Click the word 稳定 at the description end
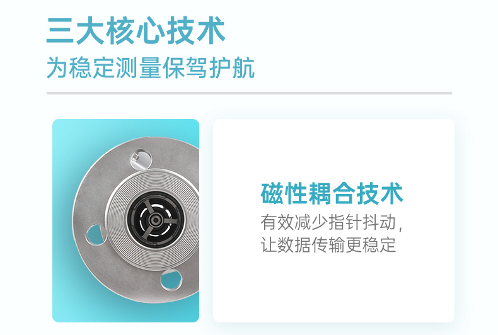 point(379,244)
